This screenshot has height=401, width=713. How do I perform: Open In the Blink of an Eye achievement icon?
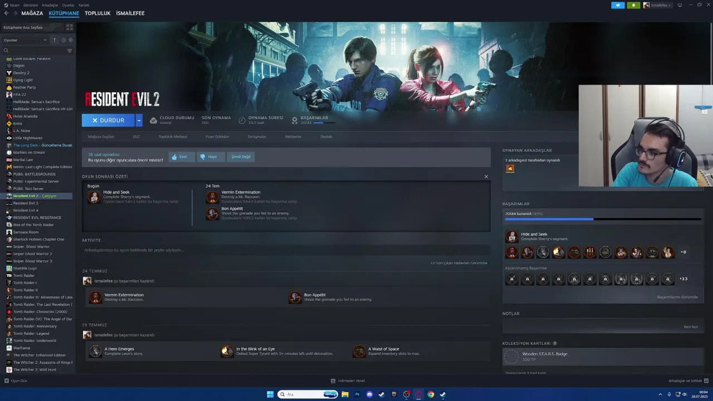pos(227,351)
